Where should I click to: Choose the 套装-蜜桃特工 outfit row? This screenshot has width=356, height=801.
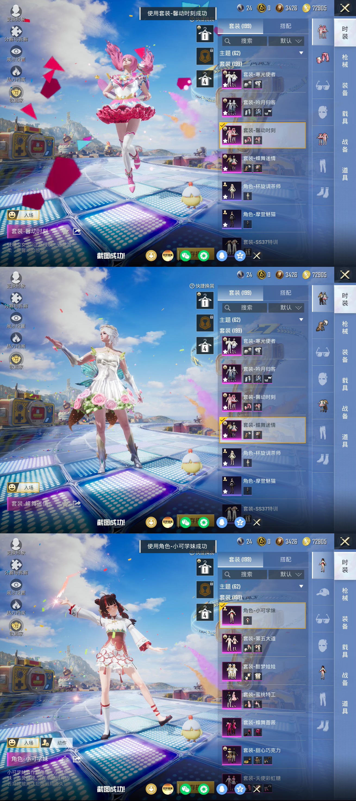pos(263,700)
